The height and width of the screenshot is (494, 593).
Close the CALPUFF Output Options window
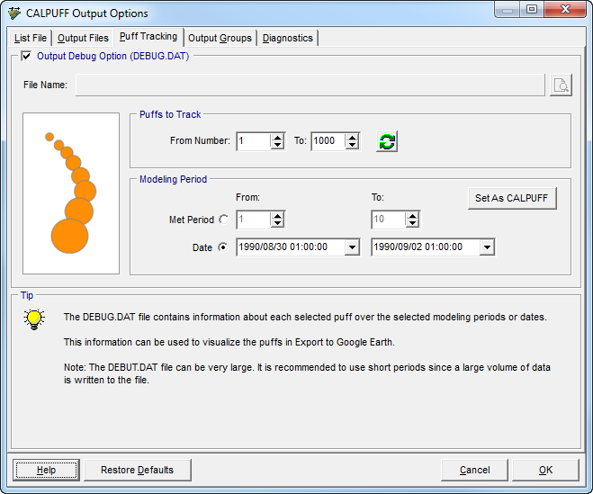(x=565, y=9)
